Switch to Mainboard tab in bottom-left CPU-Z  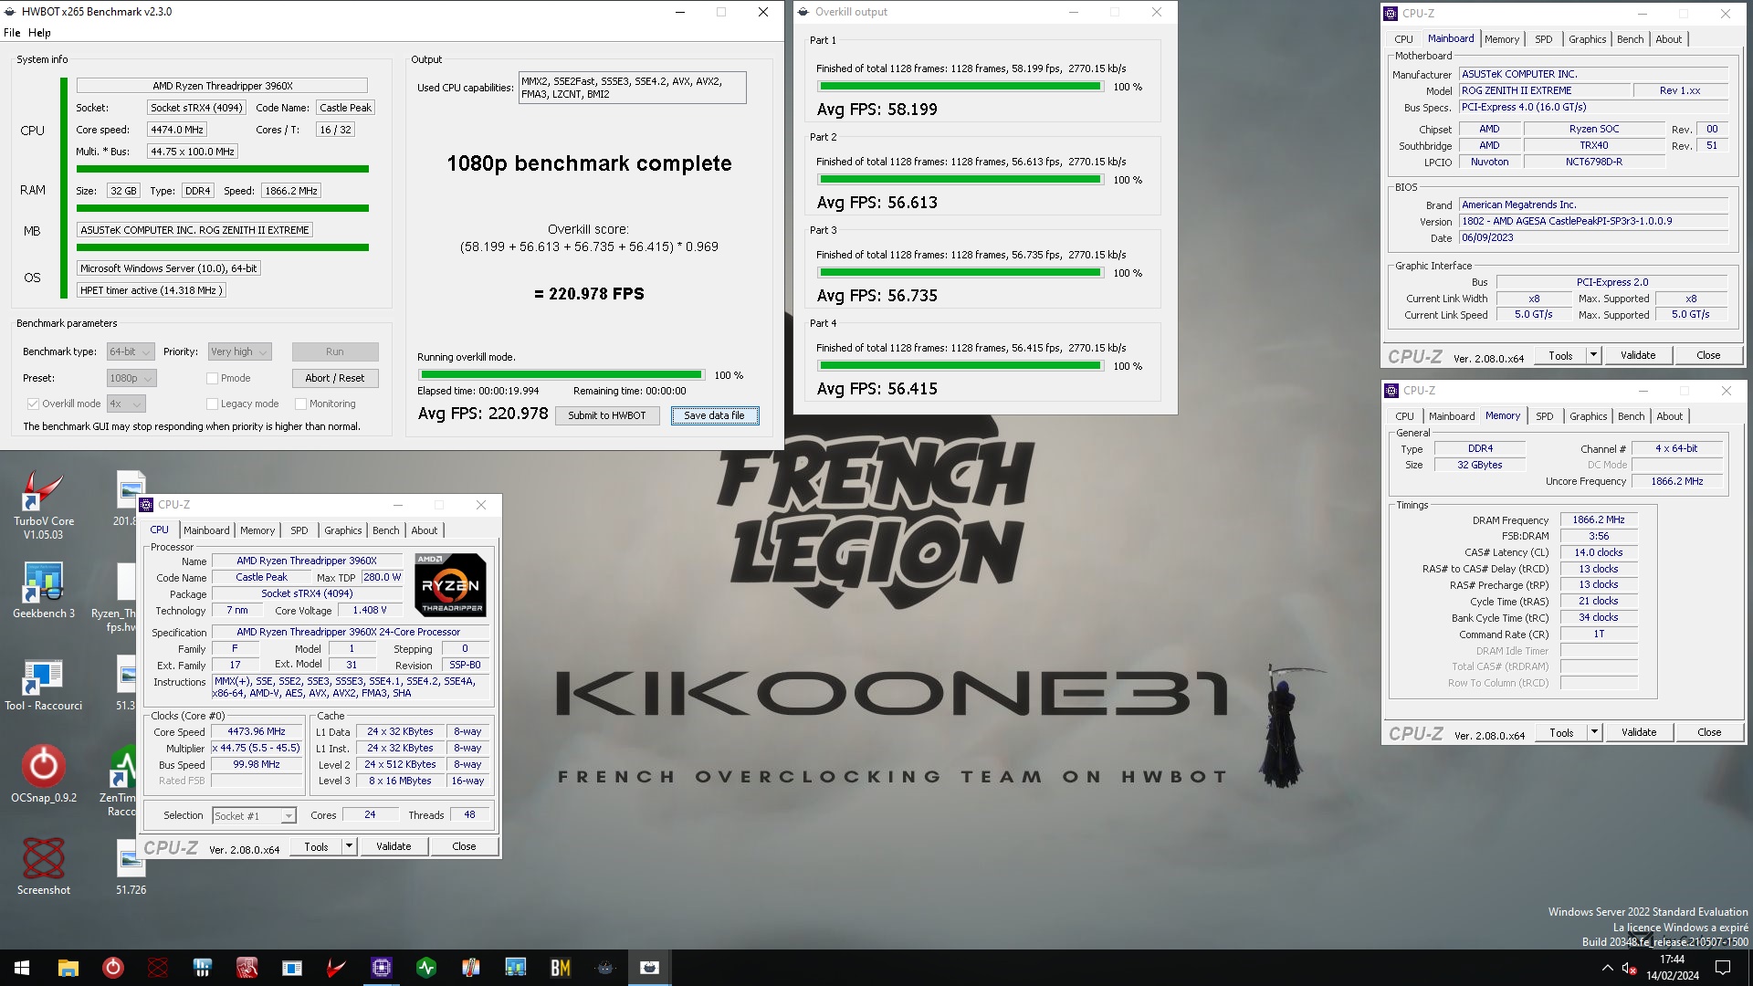pos(206,530)
